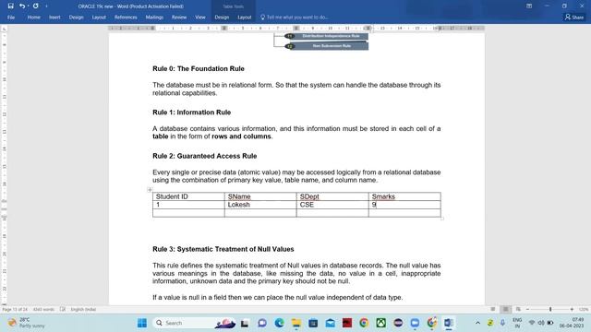Screen dimensions: 591x332
Task: Click the cell containing Lokesh
Action: [260, 205]
